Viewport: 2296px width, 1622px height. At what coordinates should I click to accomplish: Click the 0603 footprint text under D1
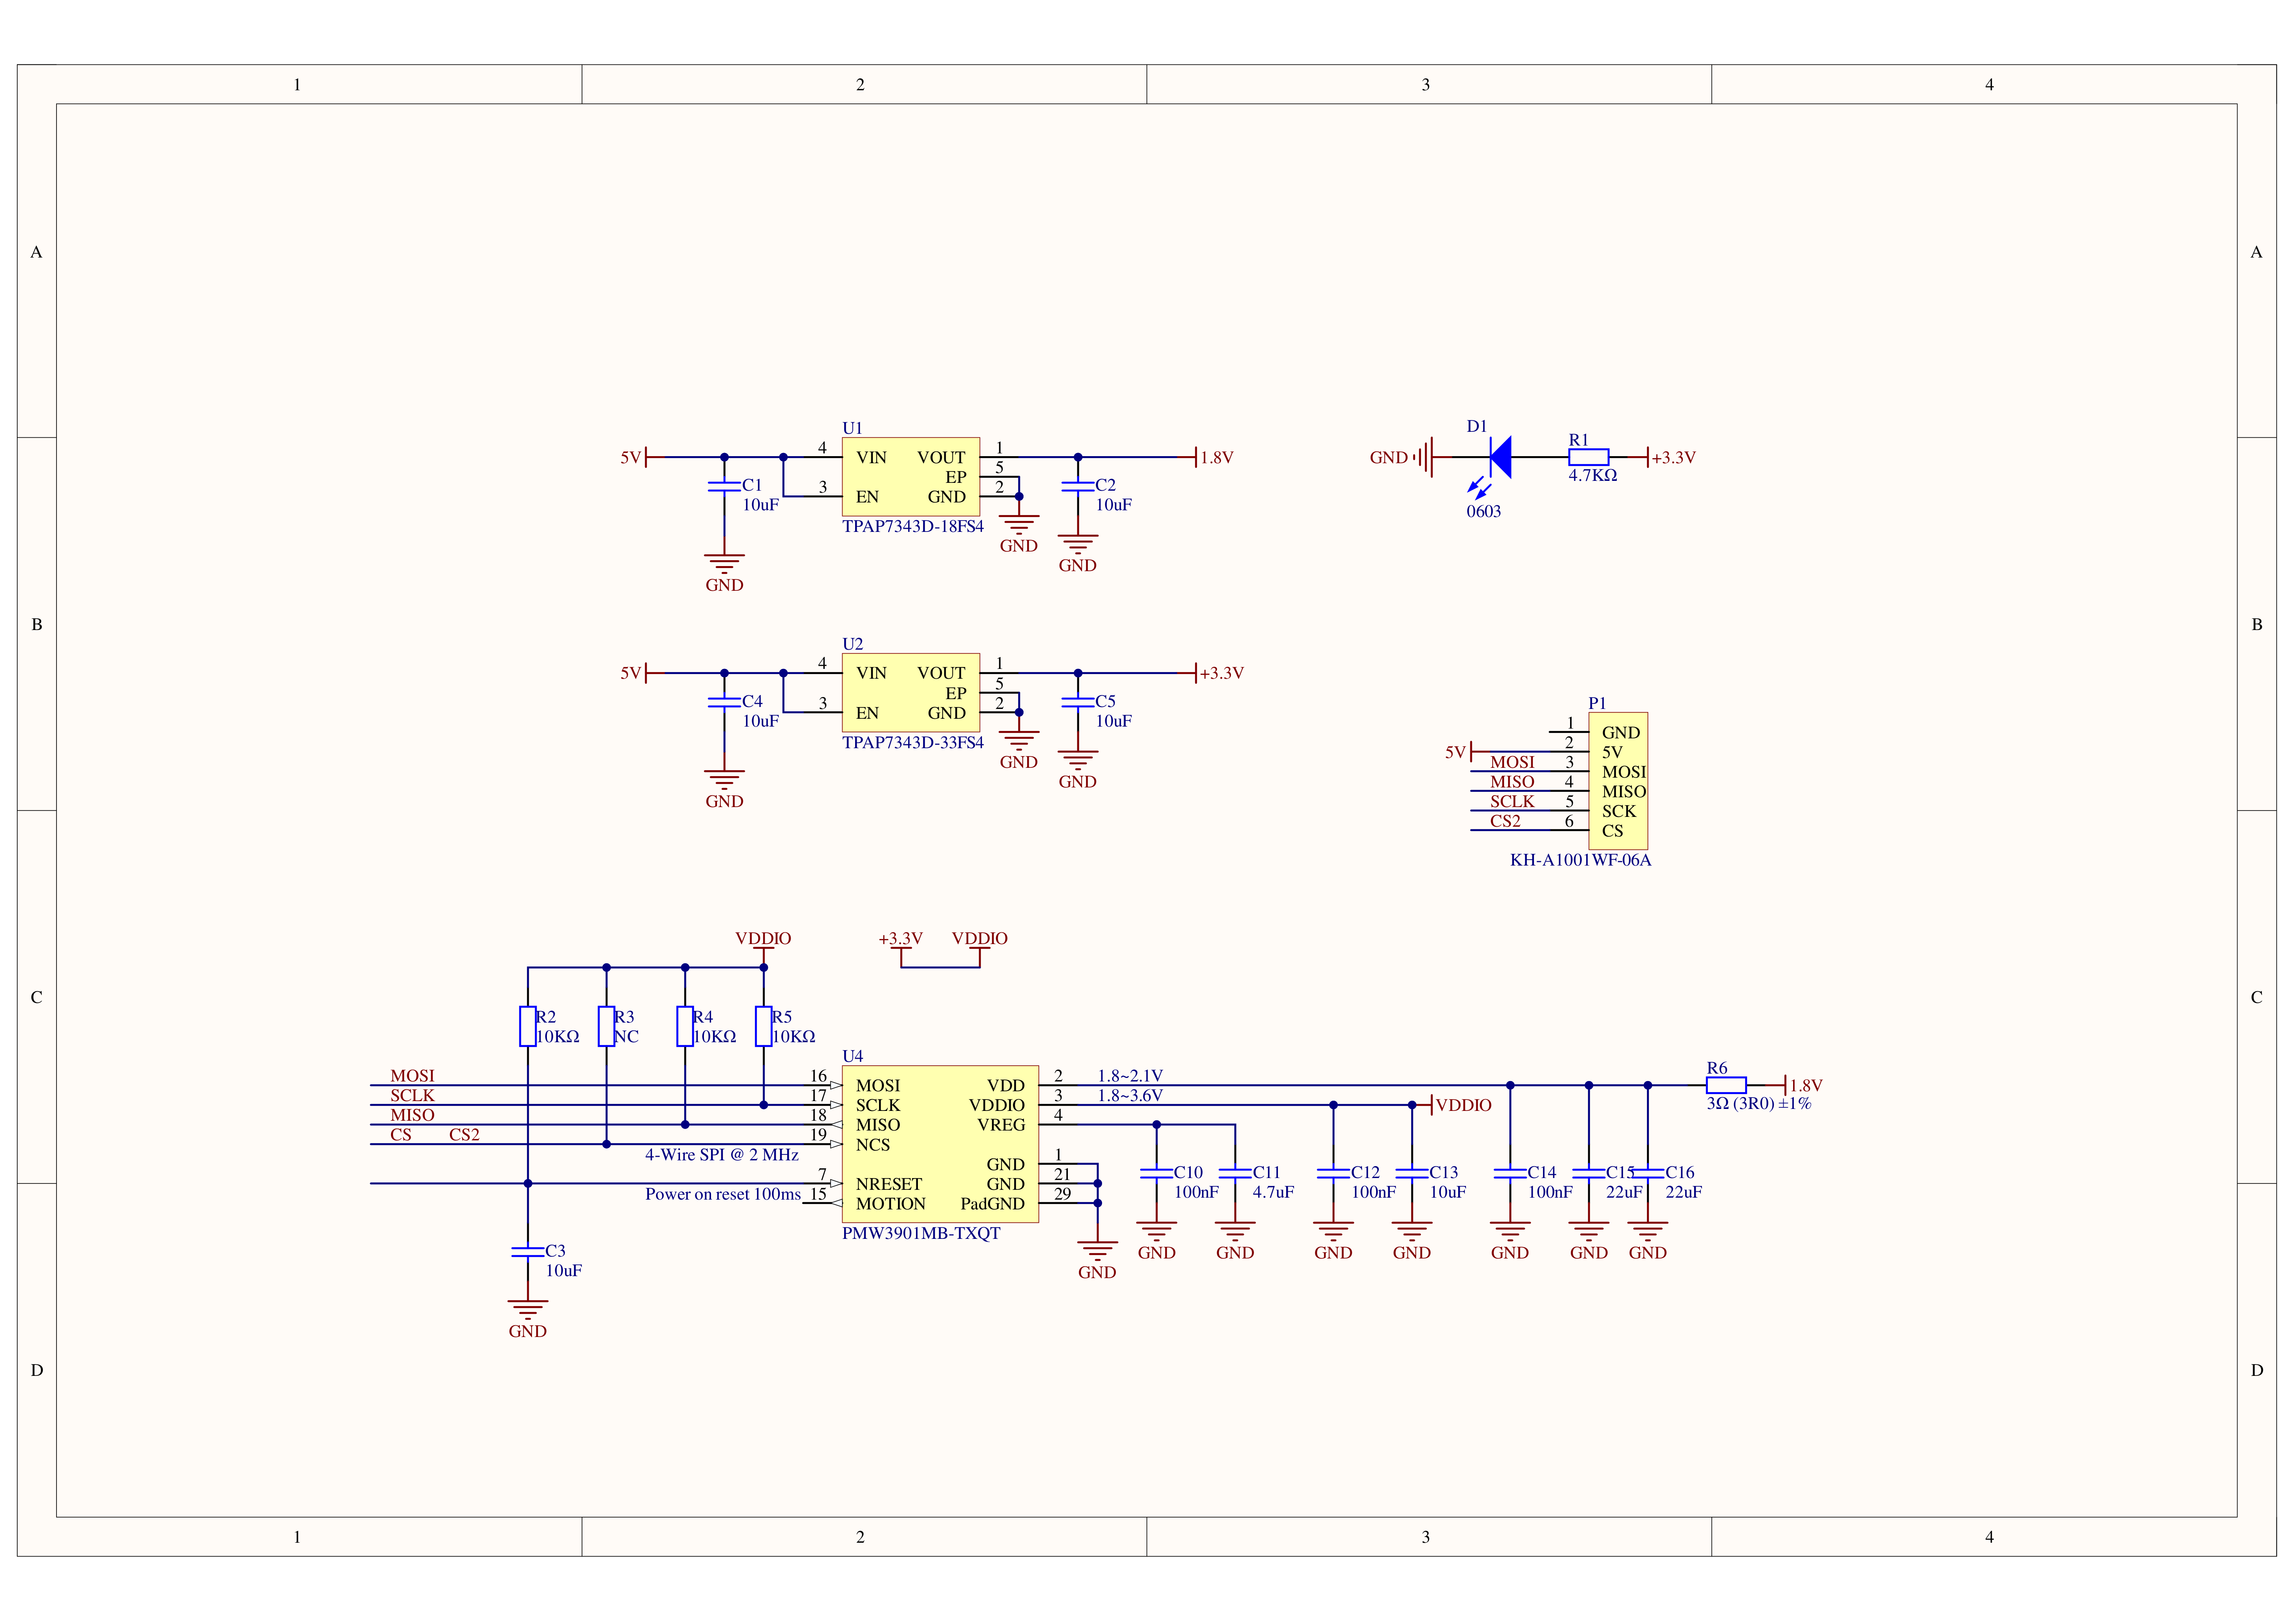pos(1484,512)
